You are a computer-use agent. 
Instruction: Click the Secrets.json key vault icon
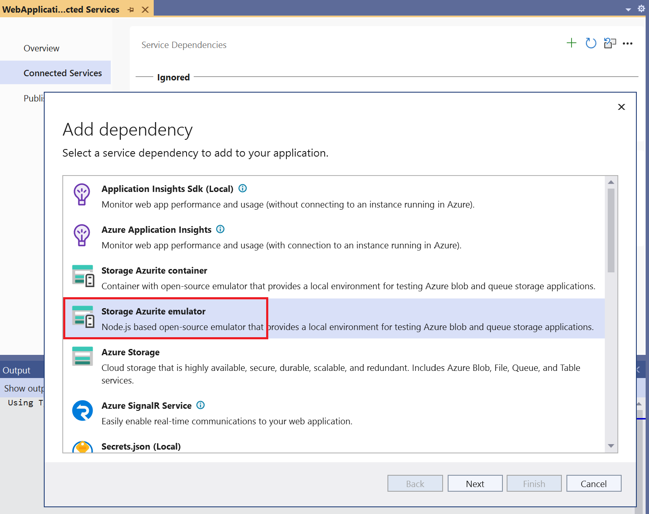coord(83,447)
